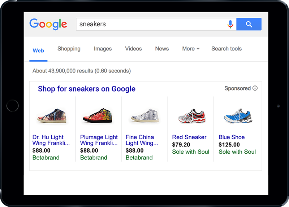Screen dimensions: 289x207
Task: Click the Sponsored info icon
Action: (255, 88)
